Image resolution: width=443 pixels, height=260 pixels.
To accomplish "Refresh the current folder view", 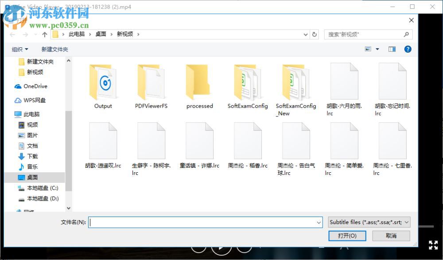I will pos(315,34).
